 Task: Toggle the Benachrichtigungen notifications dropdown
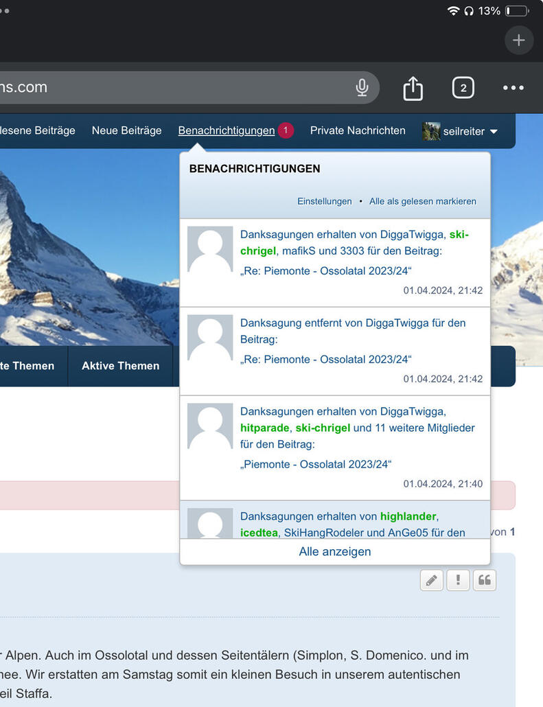coord(227,130)
